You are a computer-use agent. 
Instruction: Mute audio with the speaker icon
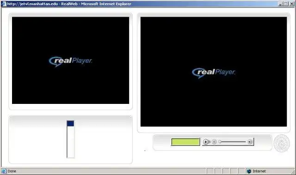click(250, 142)
